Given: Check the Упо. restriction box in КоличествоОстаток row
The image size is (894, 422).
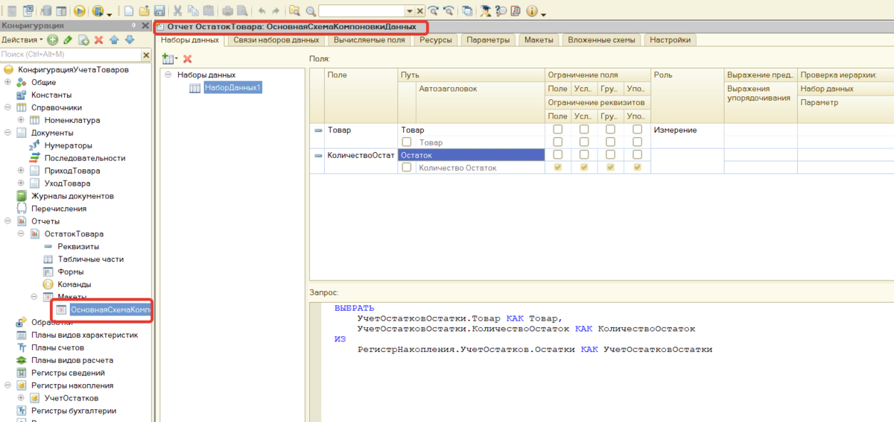Looking at the screenshot, I should pyautogui.click(x=637, y=155).
